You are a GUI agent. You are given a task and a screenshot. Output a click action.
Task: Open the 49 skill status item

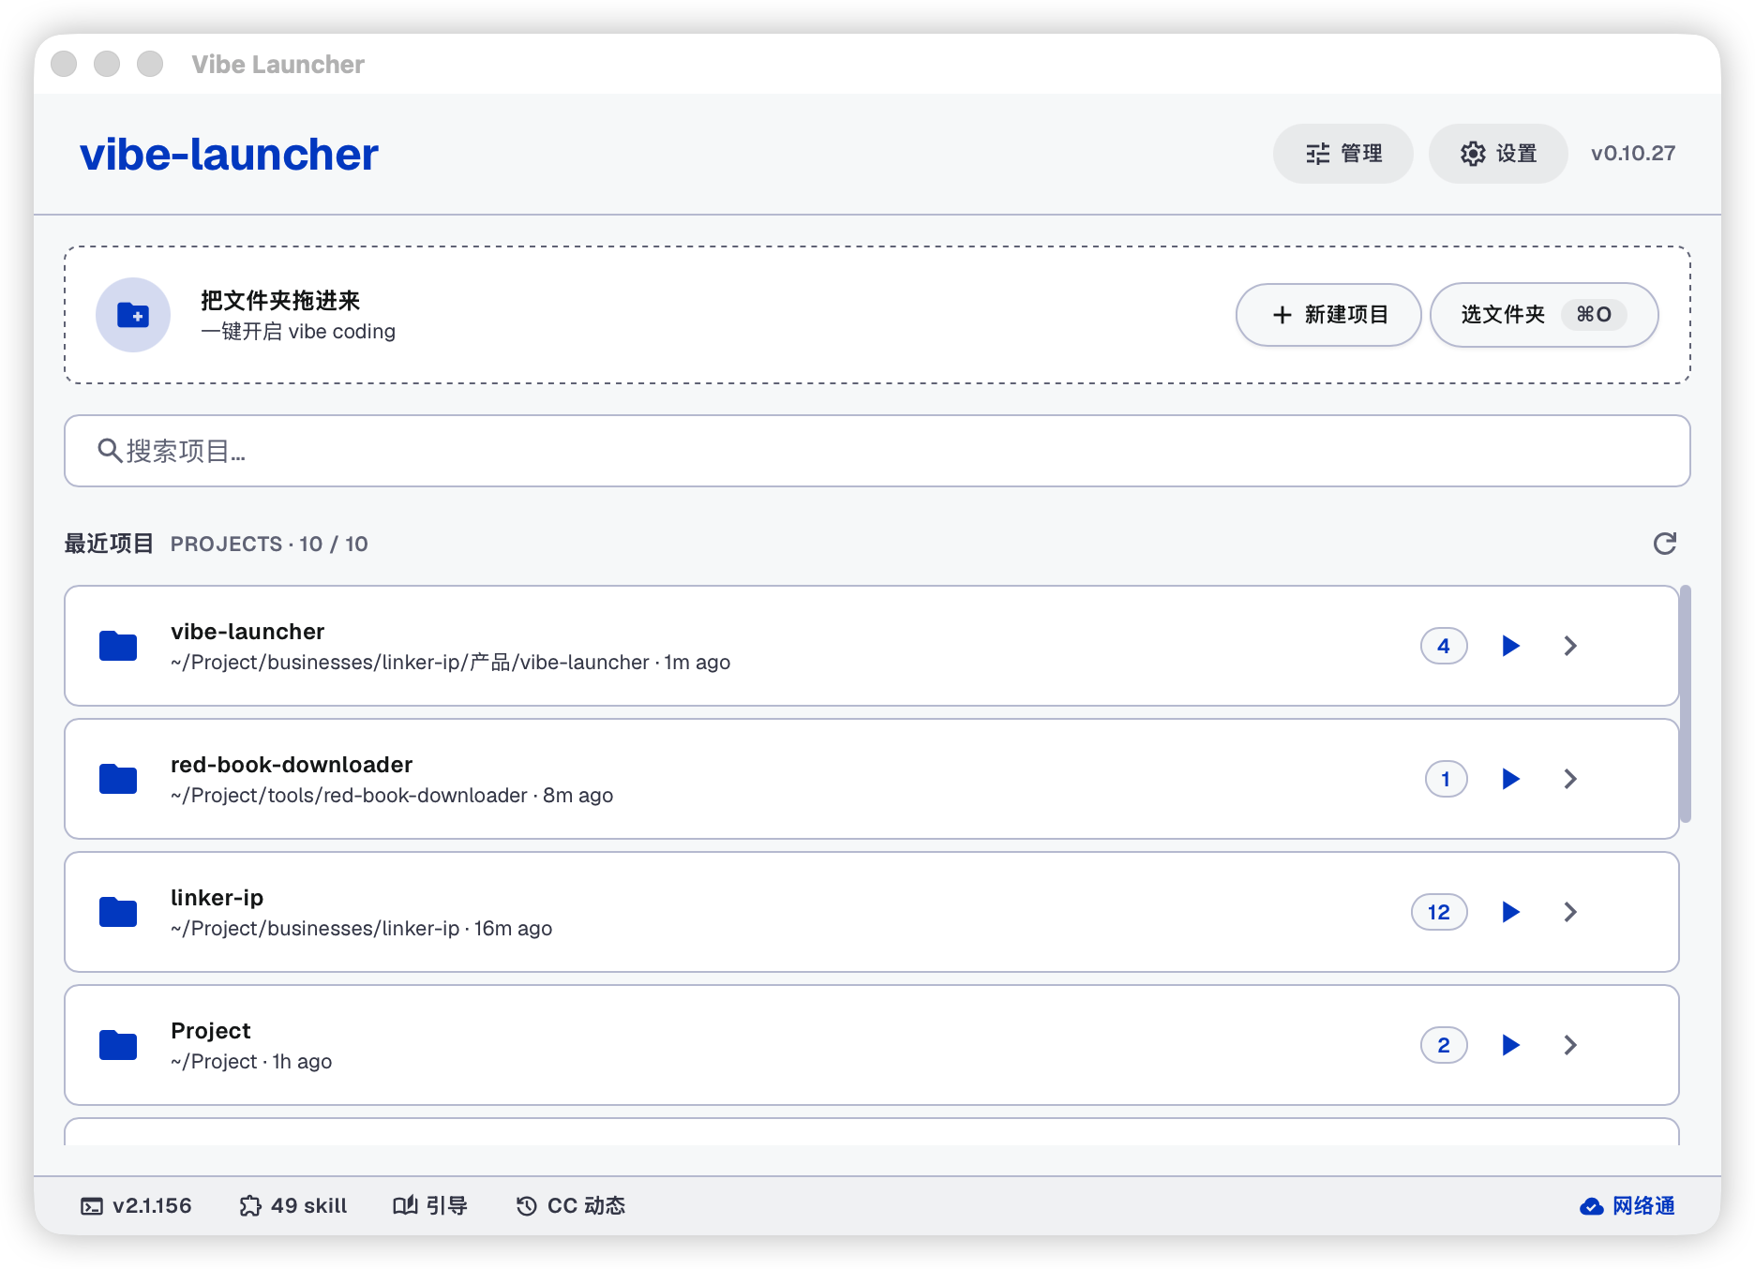[293, 1206]
